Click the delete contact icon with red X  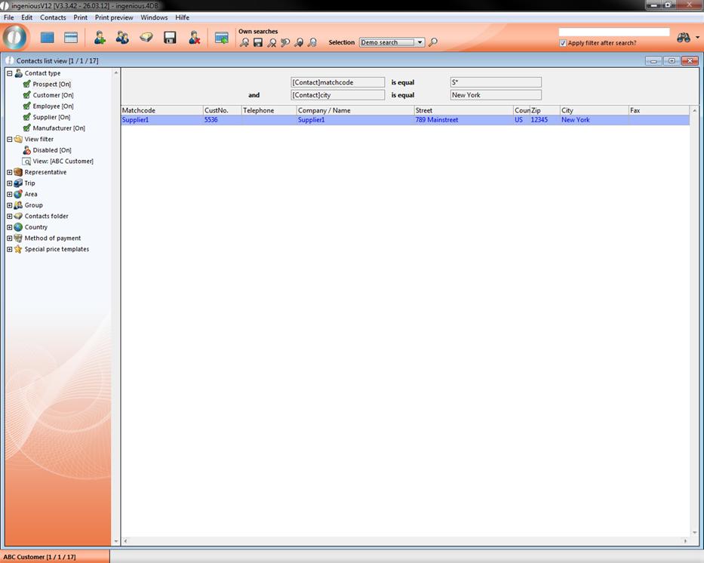(x=194, y=38)
